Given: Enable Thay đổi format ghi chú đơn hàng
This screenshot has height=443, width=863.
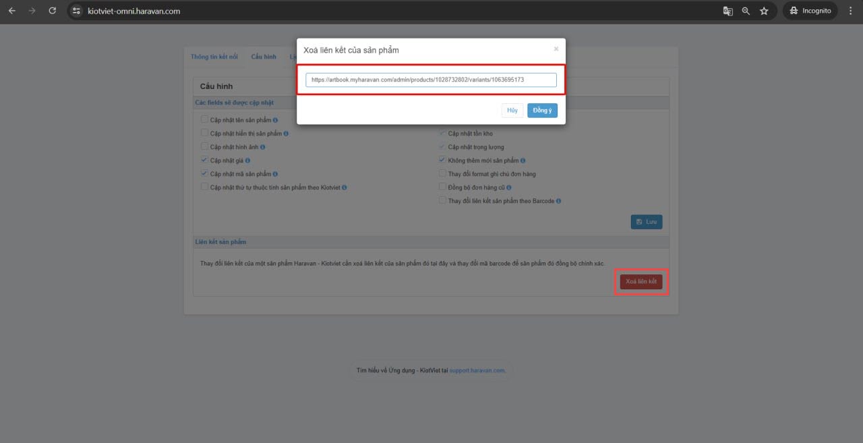Looking at the screenshot, I should (442, 173).
